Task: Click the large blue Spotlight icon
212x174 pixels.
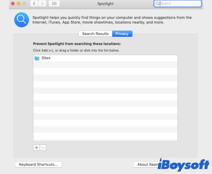Action: tap(21, 20)
